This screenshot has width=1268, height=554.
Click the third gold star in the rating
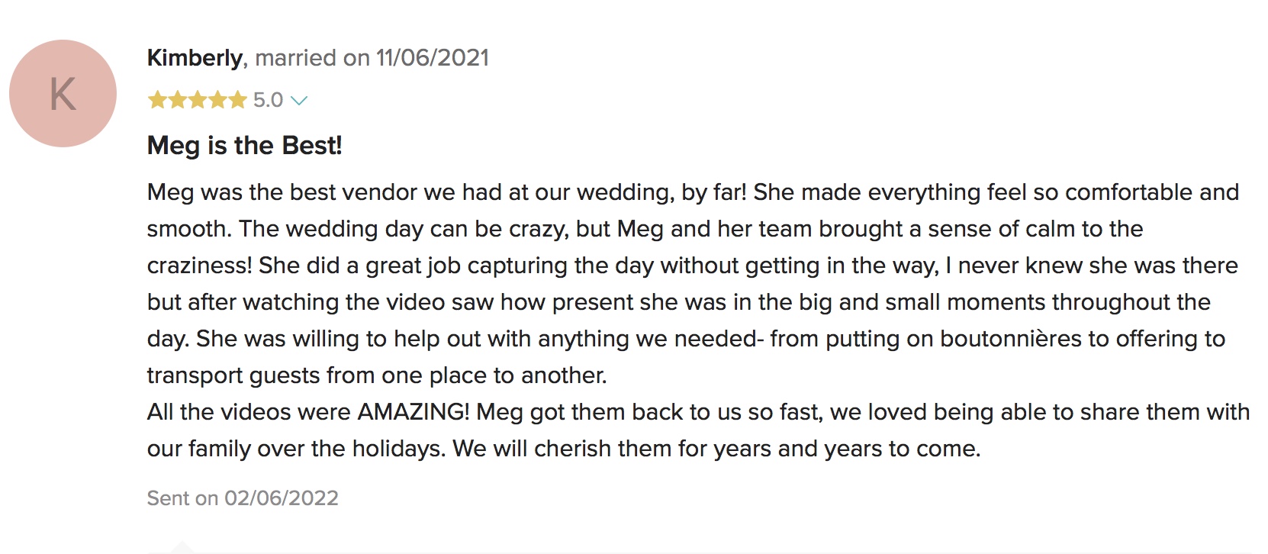pyautogui.click(x=198, y=100)
